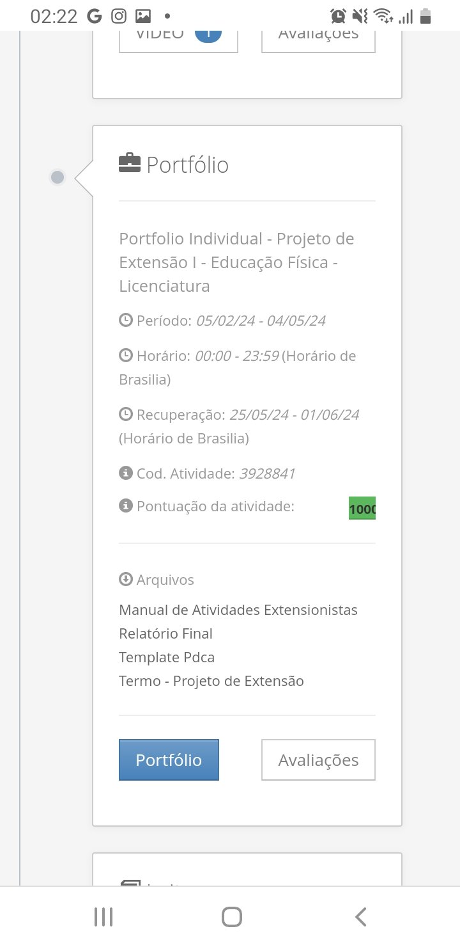
Task: Open Manual de Atividades Extensionistas file
Action: [x=238, y=610]
